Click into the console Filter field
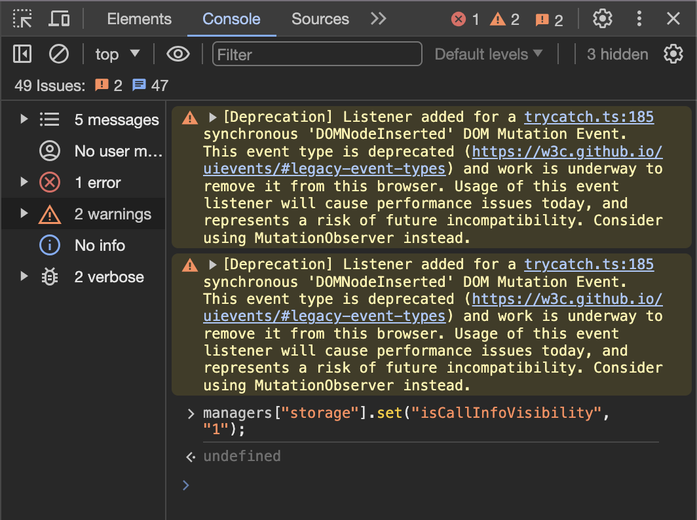Viewport: 697px width, 520px height. point(317,54)
